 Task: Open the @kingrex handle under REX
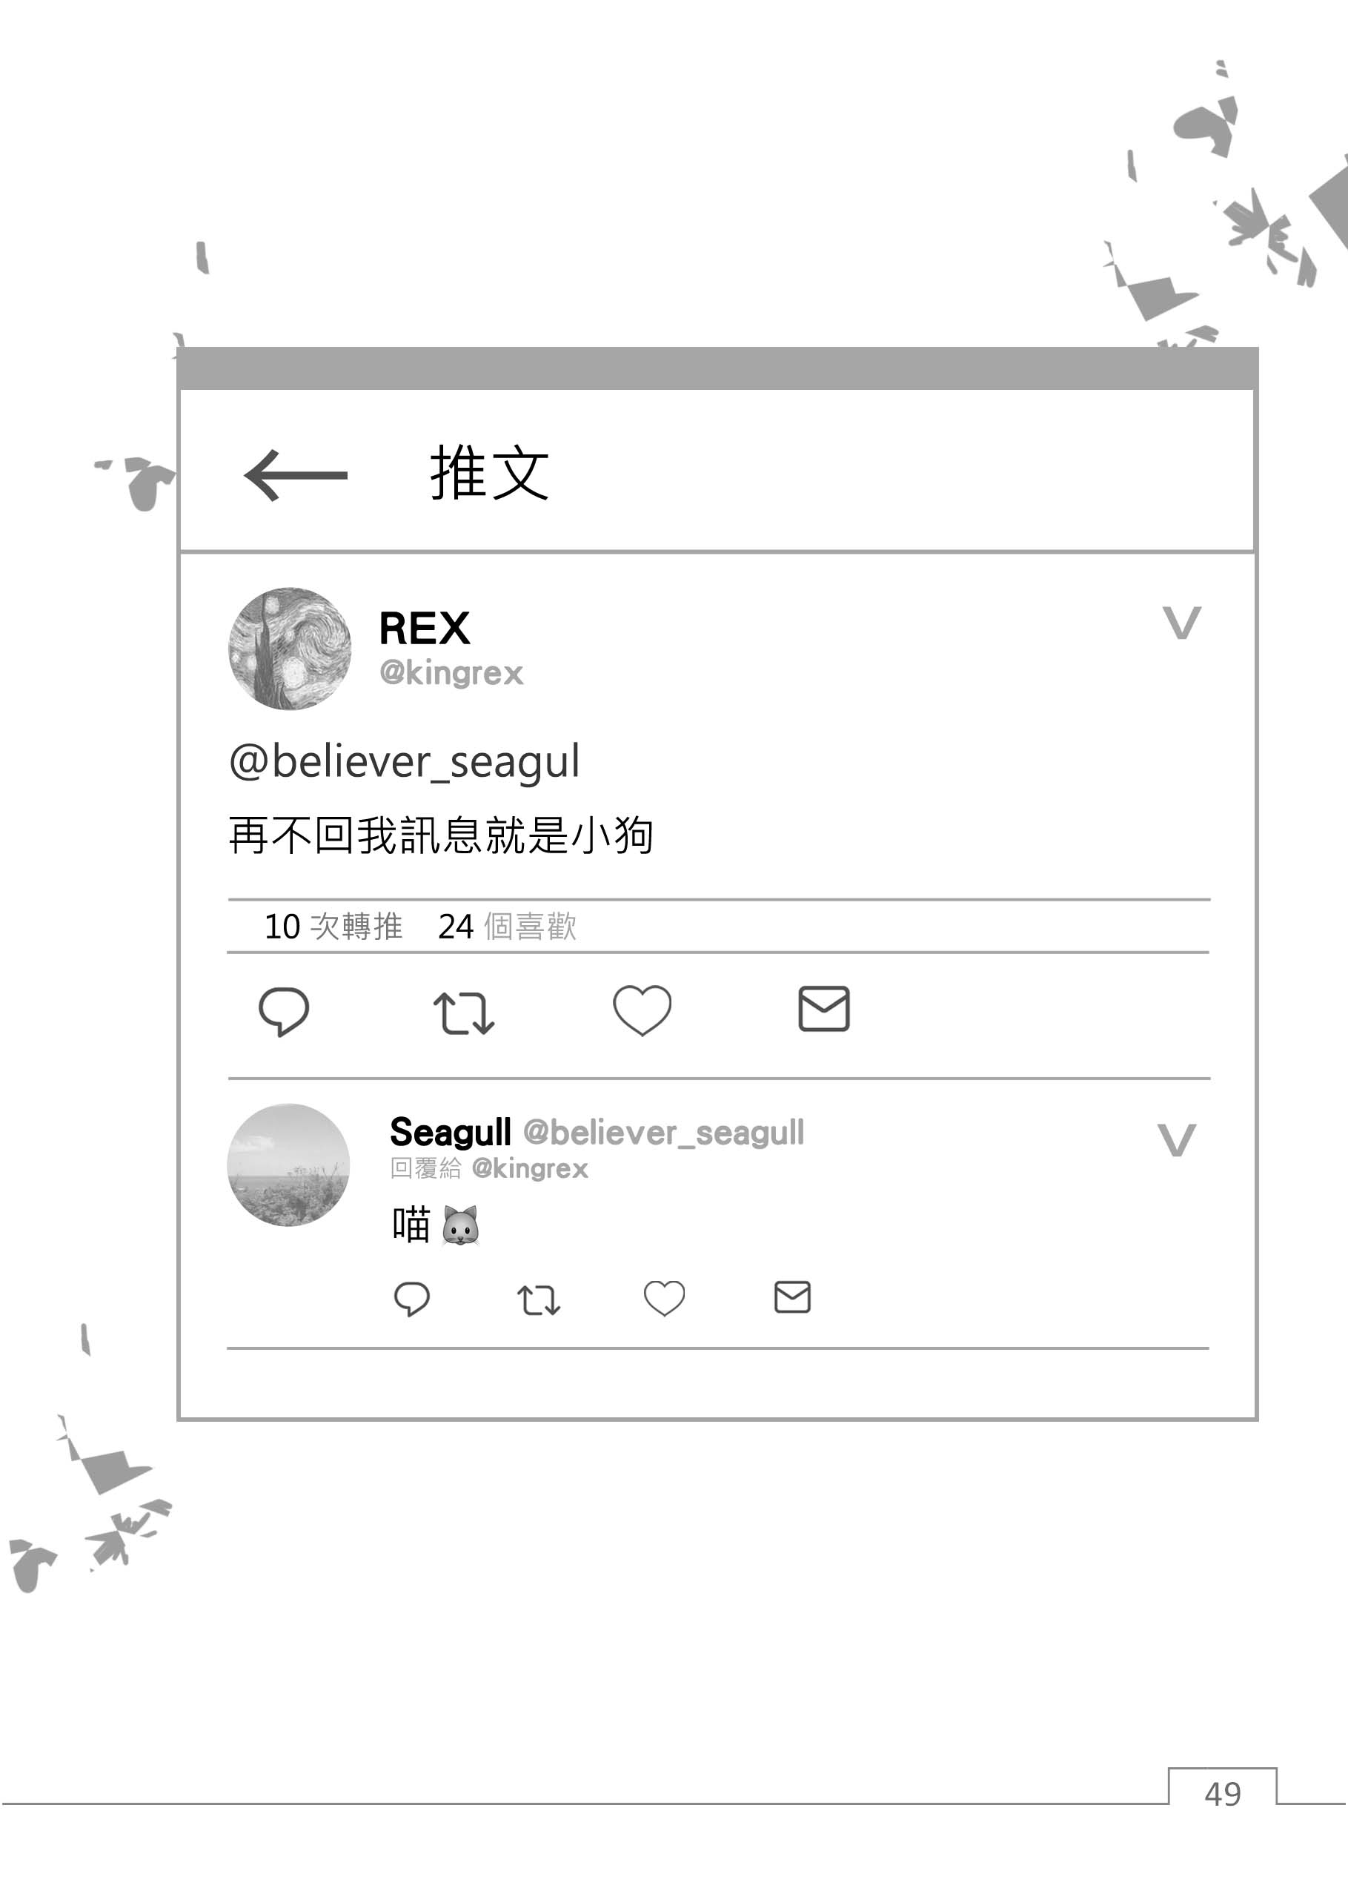pos(451,672)
